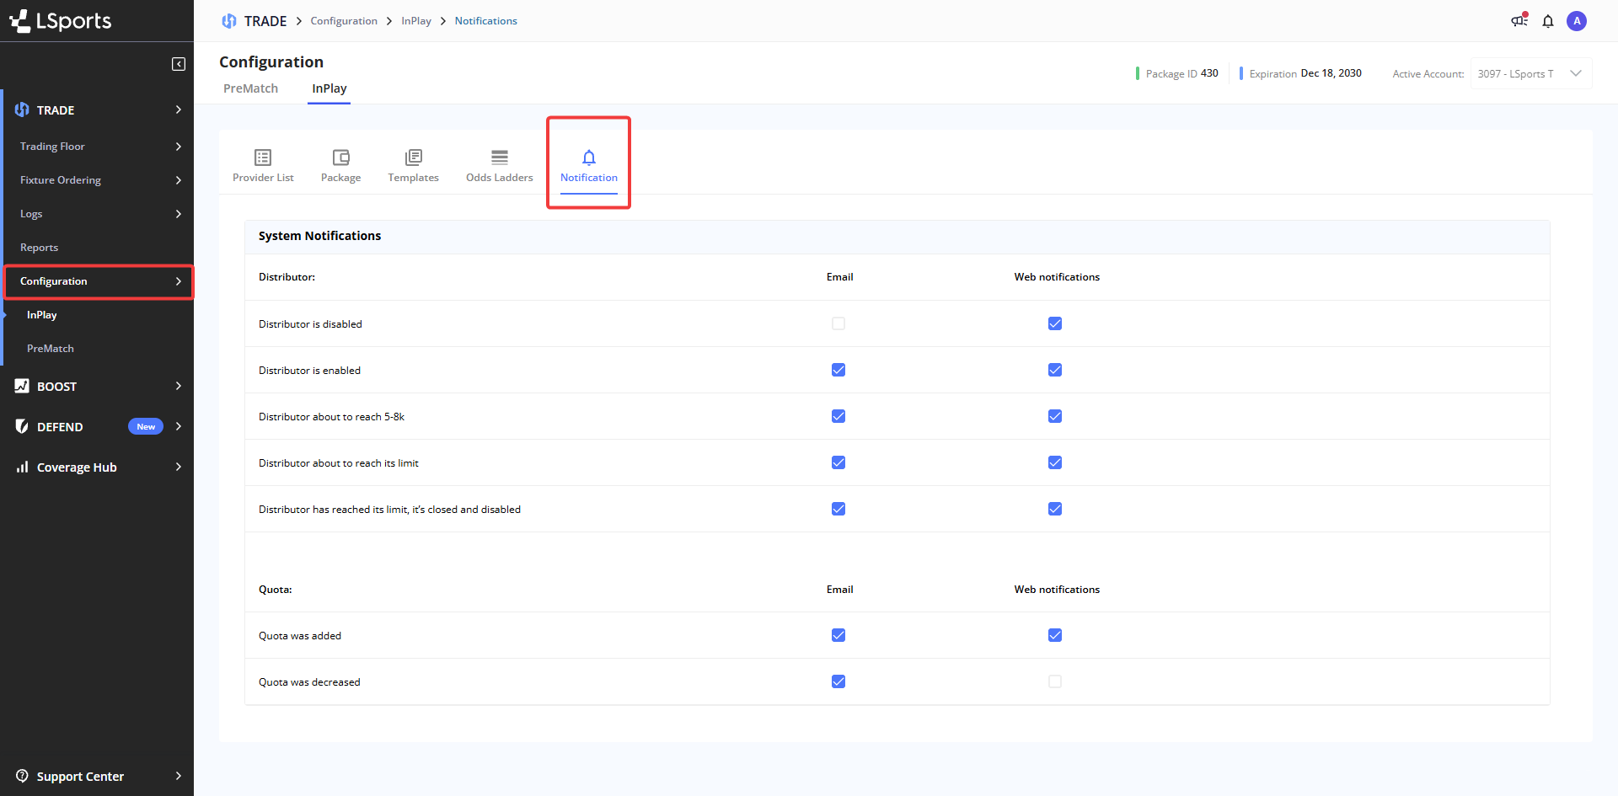This screenshot has width=1618, height=796.
Task: Click the user avatar icon
Action: tap(1577, 21)
